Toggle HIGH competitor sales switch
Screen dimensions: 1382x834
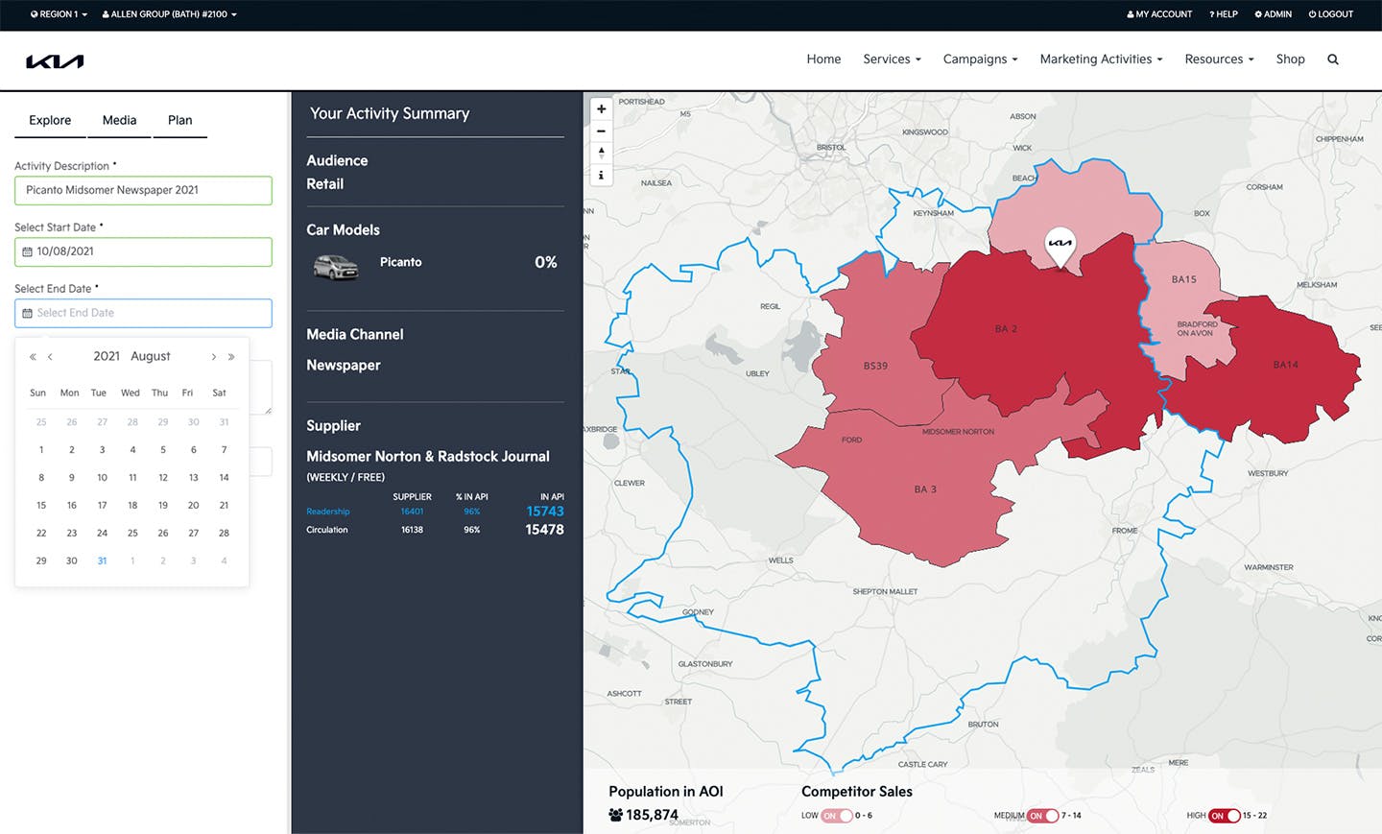tap(1225, 816)
